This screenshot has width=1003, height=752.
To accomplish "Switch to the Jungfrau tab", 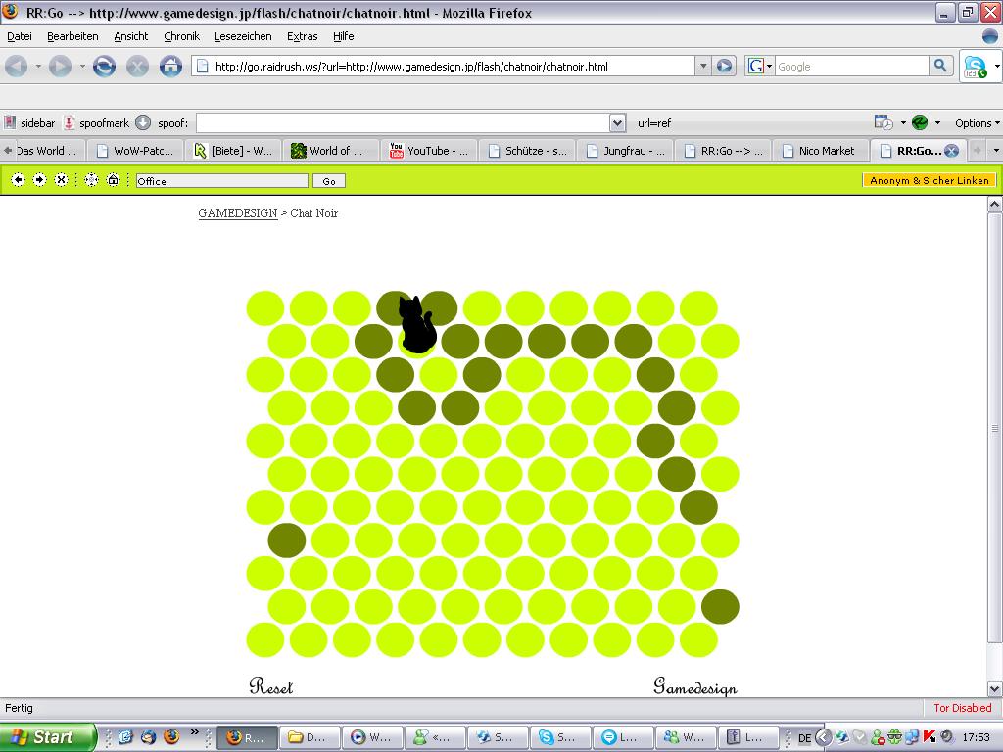I will click(624, 150).
